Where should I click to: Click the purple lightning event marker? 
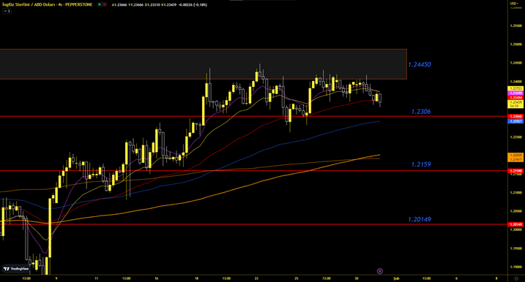tap(380, 271)
